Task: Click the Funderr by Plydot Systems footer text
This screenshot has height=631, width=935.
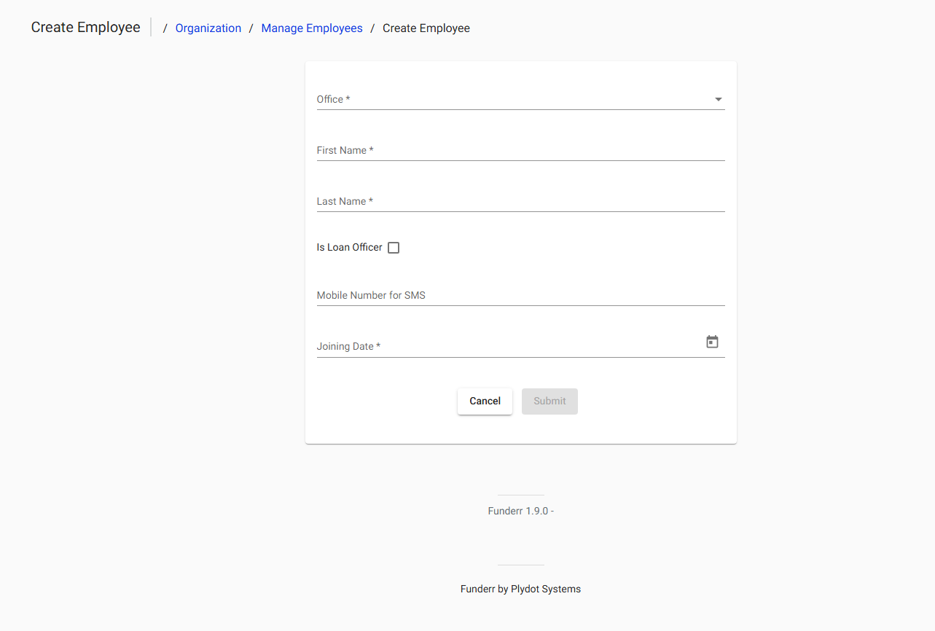Action: coord(520,589)
